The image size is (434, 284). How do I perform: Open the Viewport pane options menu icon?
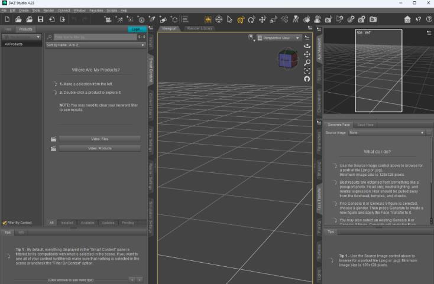(310, 28)
